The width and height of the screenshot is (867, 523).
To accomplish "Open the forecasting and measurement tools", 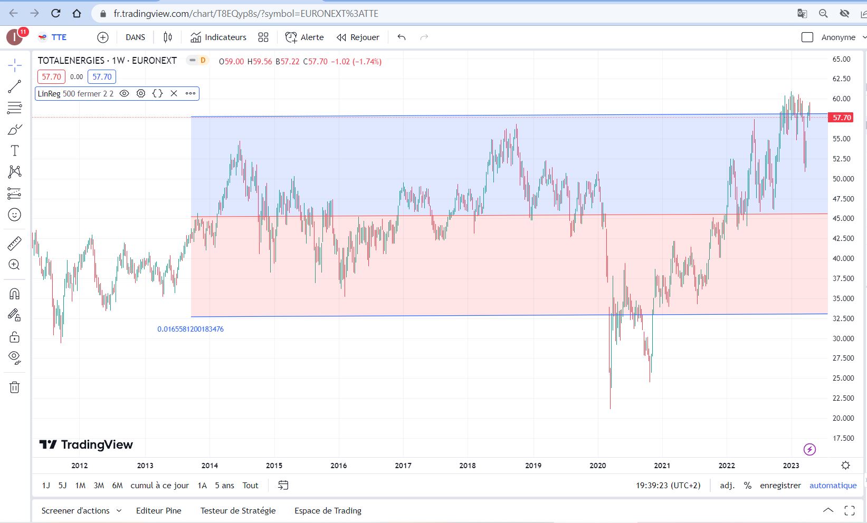I will (x=15, y=193).
